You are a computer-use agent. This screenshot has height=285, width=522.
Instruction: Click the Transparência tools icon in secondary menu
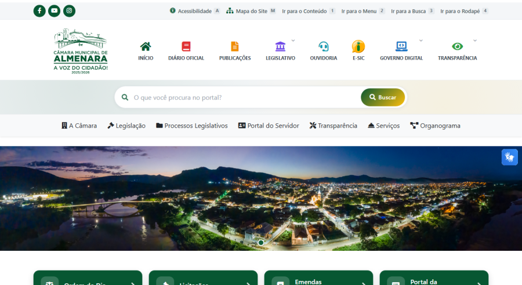[313, 125]
